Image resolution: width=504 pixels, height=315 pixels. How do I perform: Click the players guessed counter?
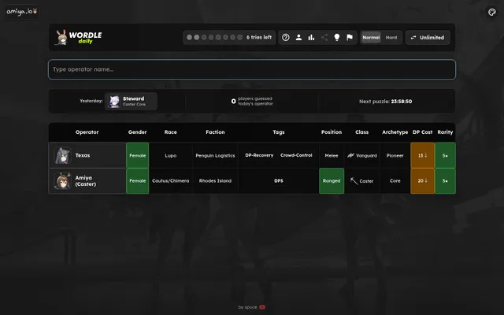(252, 102)
